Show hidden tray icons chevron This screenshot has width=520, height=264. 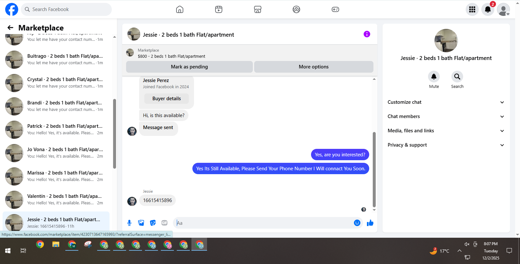click(x=460, y=251)
